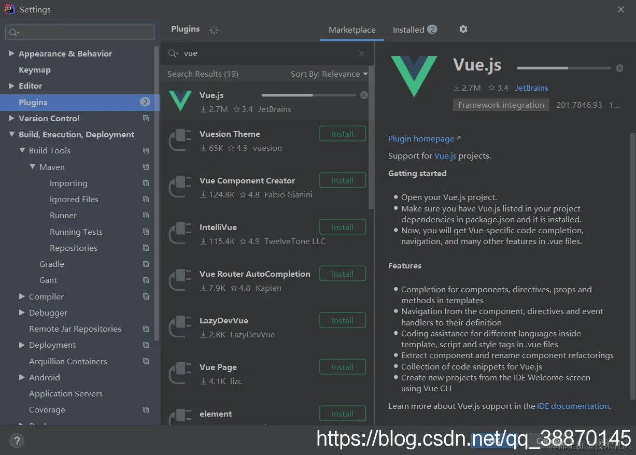Click the IntelliVue plugin icon
This screenshot has width=636, height=455.
(180, 233)
